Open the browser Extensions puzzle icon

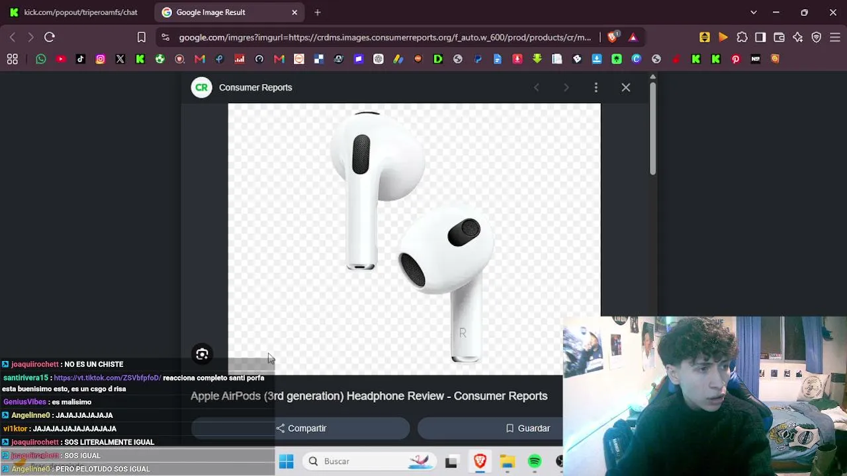tap(742, 37)
